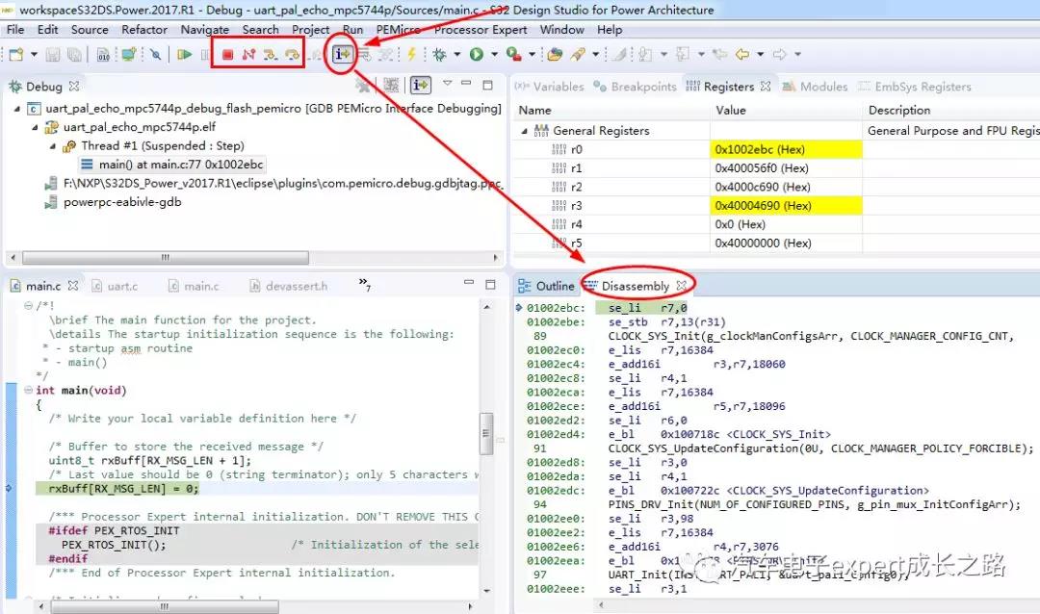The image size is (1040, 614).
Task: Open the Processor Expert menu
Action: 481,30
